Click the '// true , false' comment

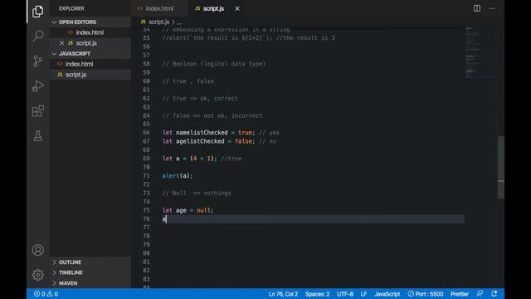point(188,81)
